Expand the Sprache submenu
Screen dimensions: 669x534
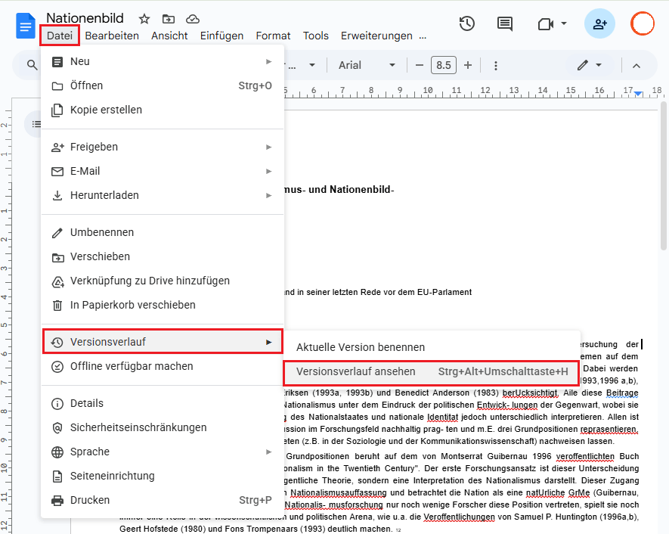(162, 452)
